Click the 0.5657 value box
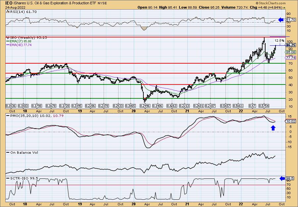The width and height of the screenshot is (298, 207). (225, 106)
